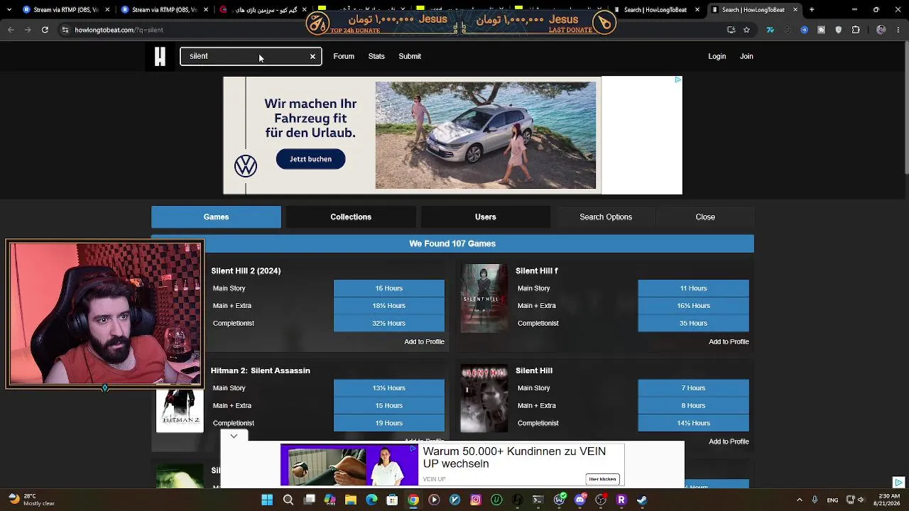The width and height of the screenshot is (909, 511).
Task: Open Task View on taskbar
Action: click(310, 500)
